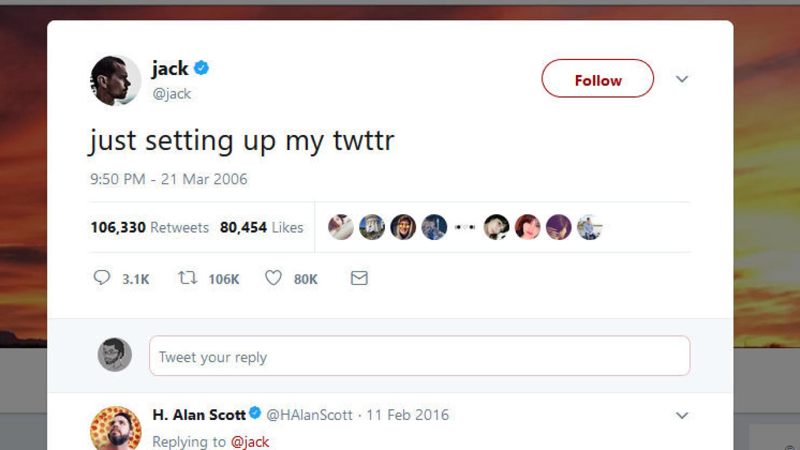
Task: Open the 9:50 PM - 21 Mar 2006 timestamp
Action: 168,179
